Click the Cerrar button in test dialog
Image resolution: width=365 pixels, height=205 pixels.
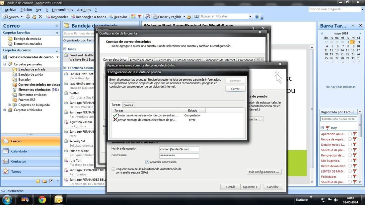(x=235, y=89)
